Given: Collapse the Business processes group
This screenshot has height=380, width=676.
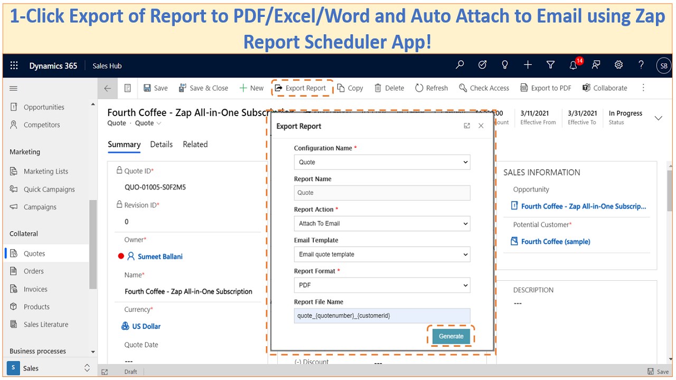Looking at the screenshot, I should click(93, 351).
